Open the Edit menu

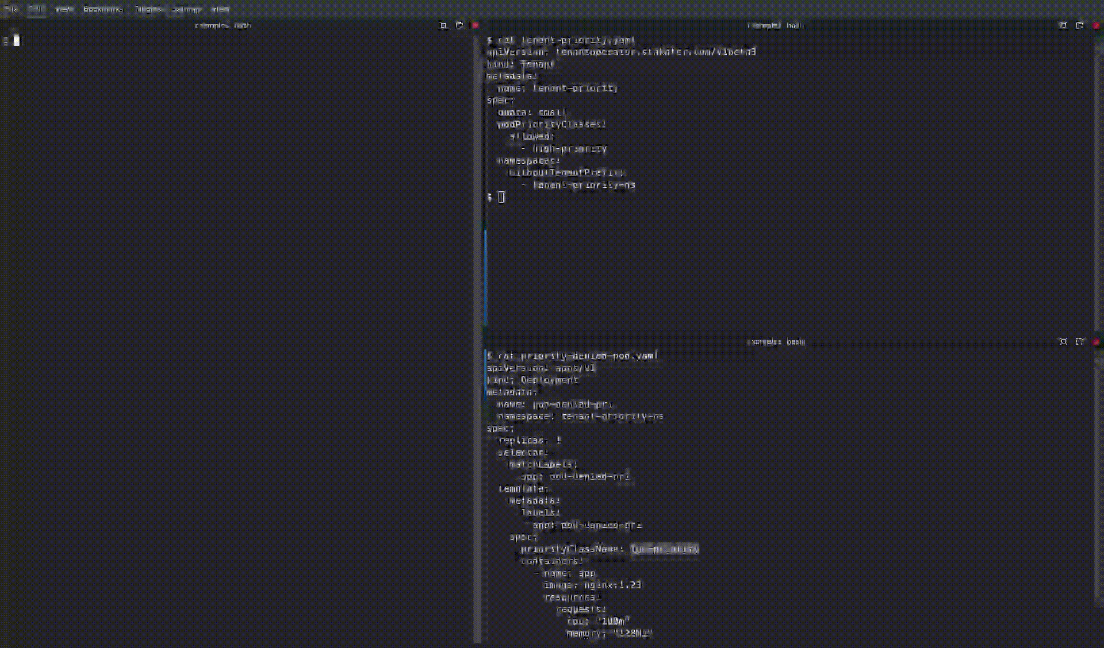point(36,9)
